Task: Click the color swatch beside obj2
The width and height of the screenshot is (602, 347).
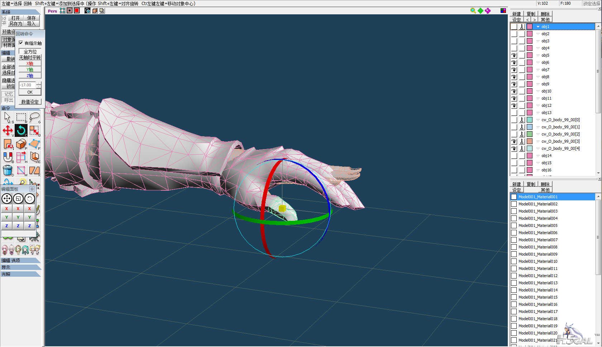Action: coord(530,34)
